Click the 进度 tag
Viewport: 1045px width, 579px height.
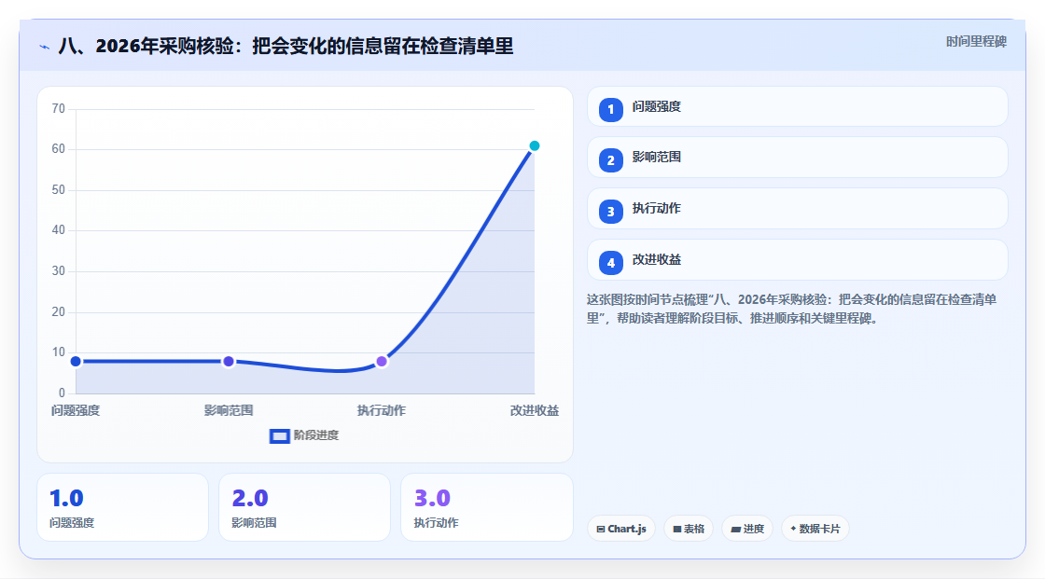(x=747, y=529)
